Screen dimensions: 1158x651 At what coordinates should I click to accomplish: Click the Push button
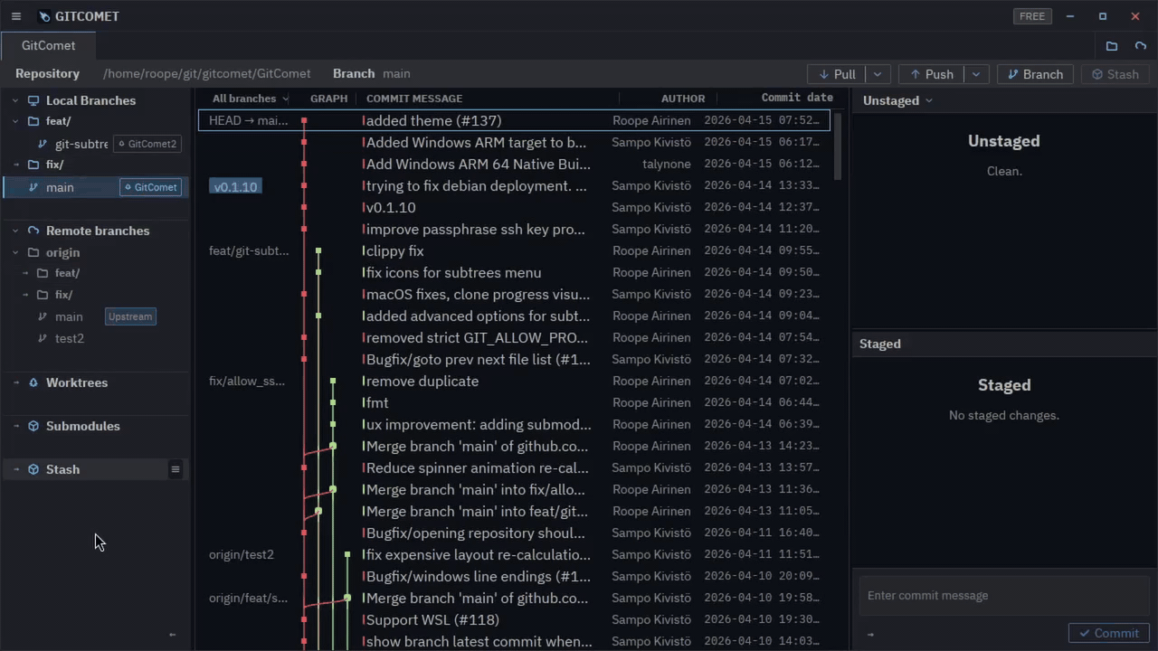(x=932, y=74)
